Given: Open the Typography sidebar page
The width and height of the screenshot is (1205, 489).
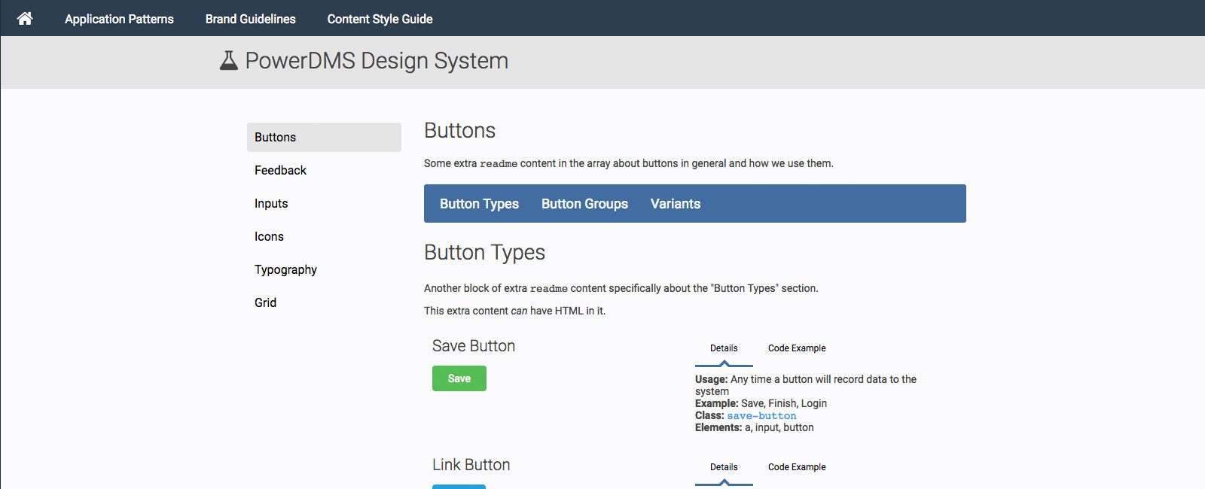Looking at the screenshot, I should click(285, 269).
